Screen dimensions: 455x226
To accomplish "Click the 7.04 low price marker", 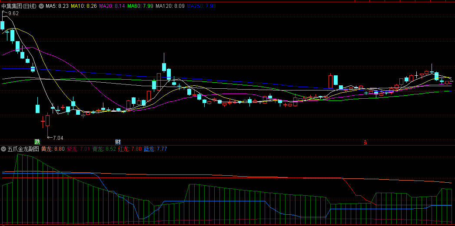I will 57,138.
